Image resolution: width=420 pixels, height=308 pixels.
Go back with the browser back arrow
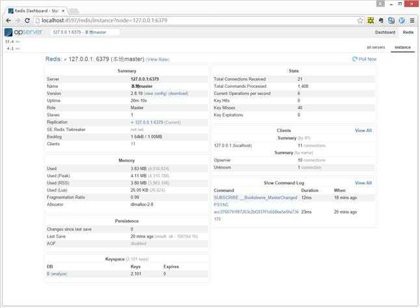(x=8, y=20)
